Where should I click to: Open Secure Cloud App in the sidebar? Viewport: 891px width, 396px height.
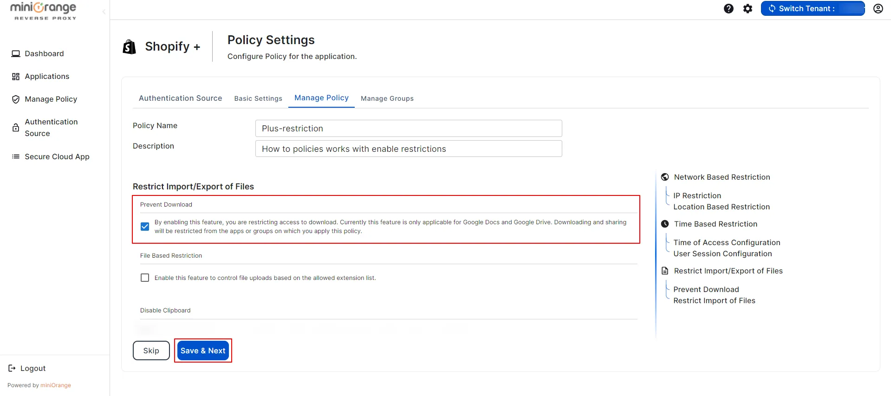coord(57,156)
